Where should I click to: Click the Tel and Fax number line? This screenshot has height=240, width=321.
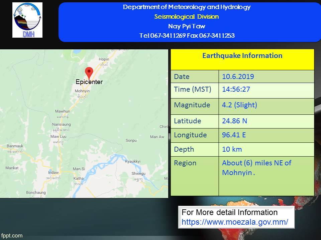coord(187,35)
